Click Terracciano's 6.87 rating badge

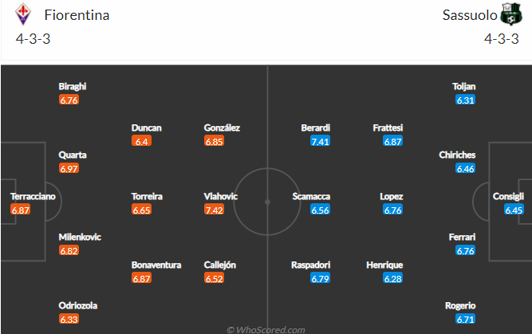tap(21, 210)
